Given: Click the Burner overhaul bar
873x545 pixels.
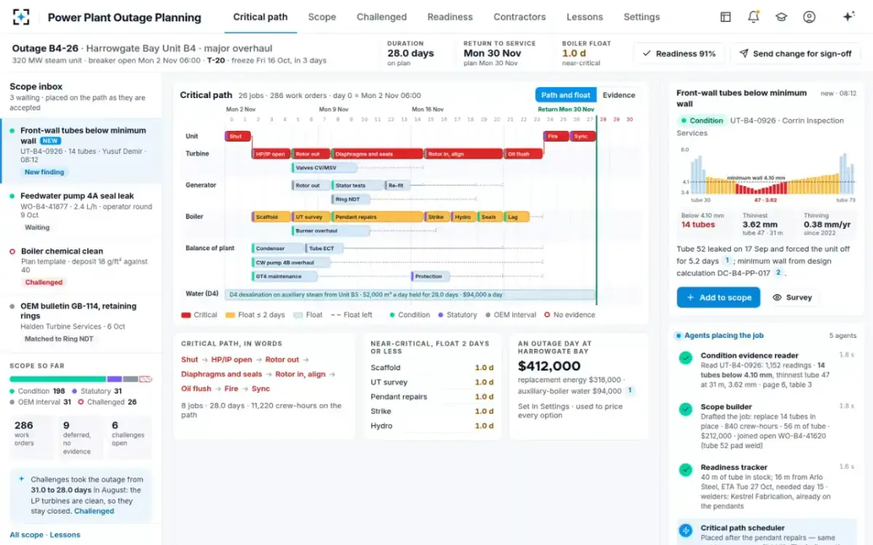Looking at the screenshot, I should click(x=331, y=231).
